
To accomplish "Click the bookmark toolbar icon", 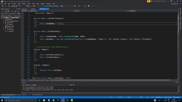I will click(89, 6).
